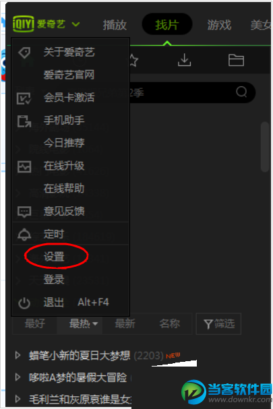Switch to the 播放 tab
273x409 pixels.
pos(115,25)
